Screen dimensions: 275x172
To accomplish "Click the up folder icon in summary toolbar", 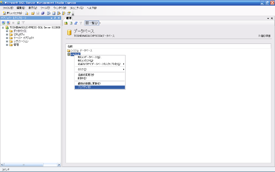I will coord(66,23).
